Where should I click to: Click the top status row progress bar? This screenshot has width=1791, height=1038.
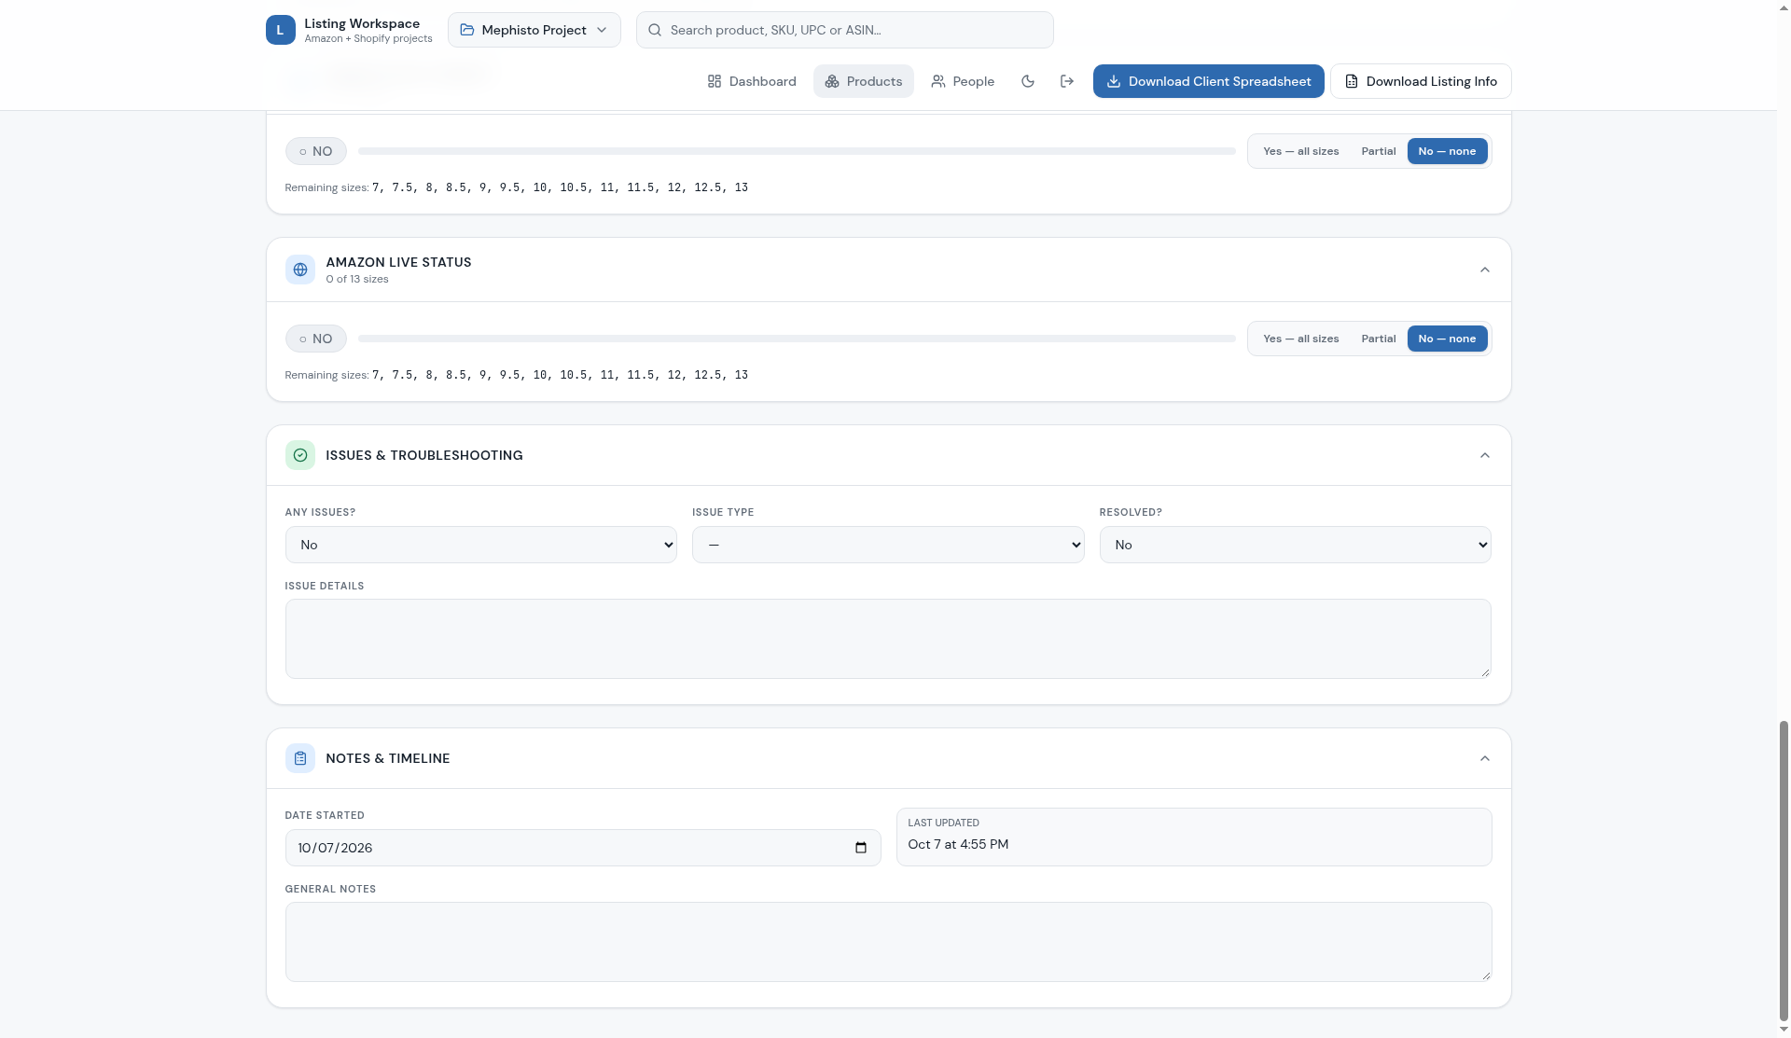[797, 151]
